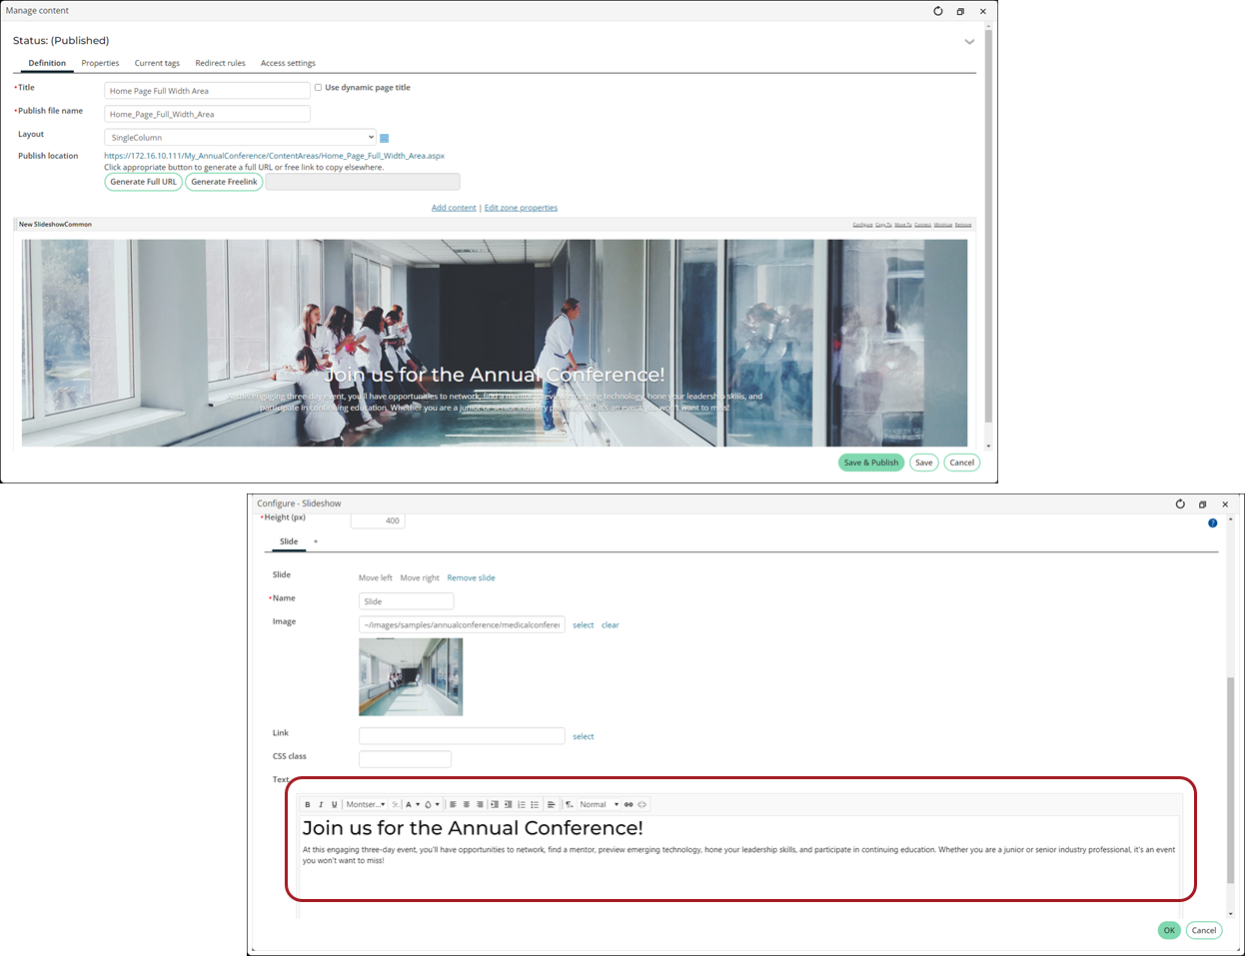Open the background color picker in the editor

pos(432,804)
